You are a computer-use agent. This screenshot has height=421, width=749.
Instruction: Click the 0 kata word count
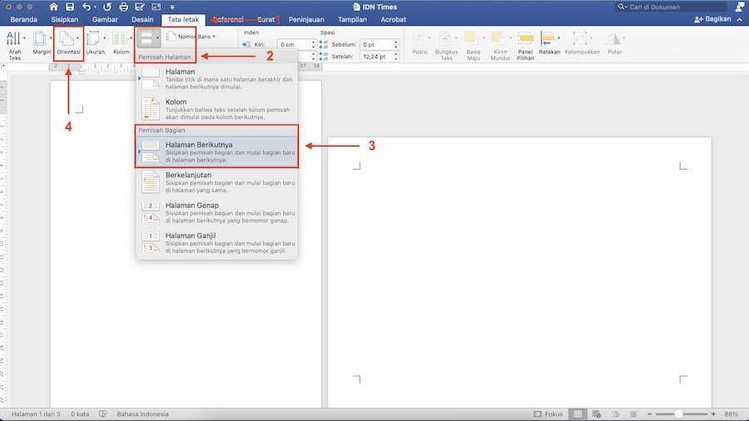tap(80, 414)
